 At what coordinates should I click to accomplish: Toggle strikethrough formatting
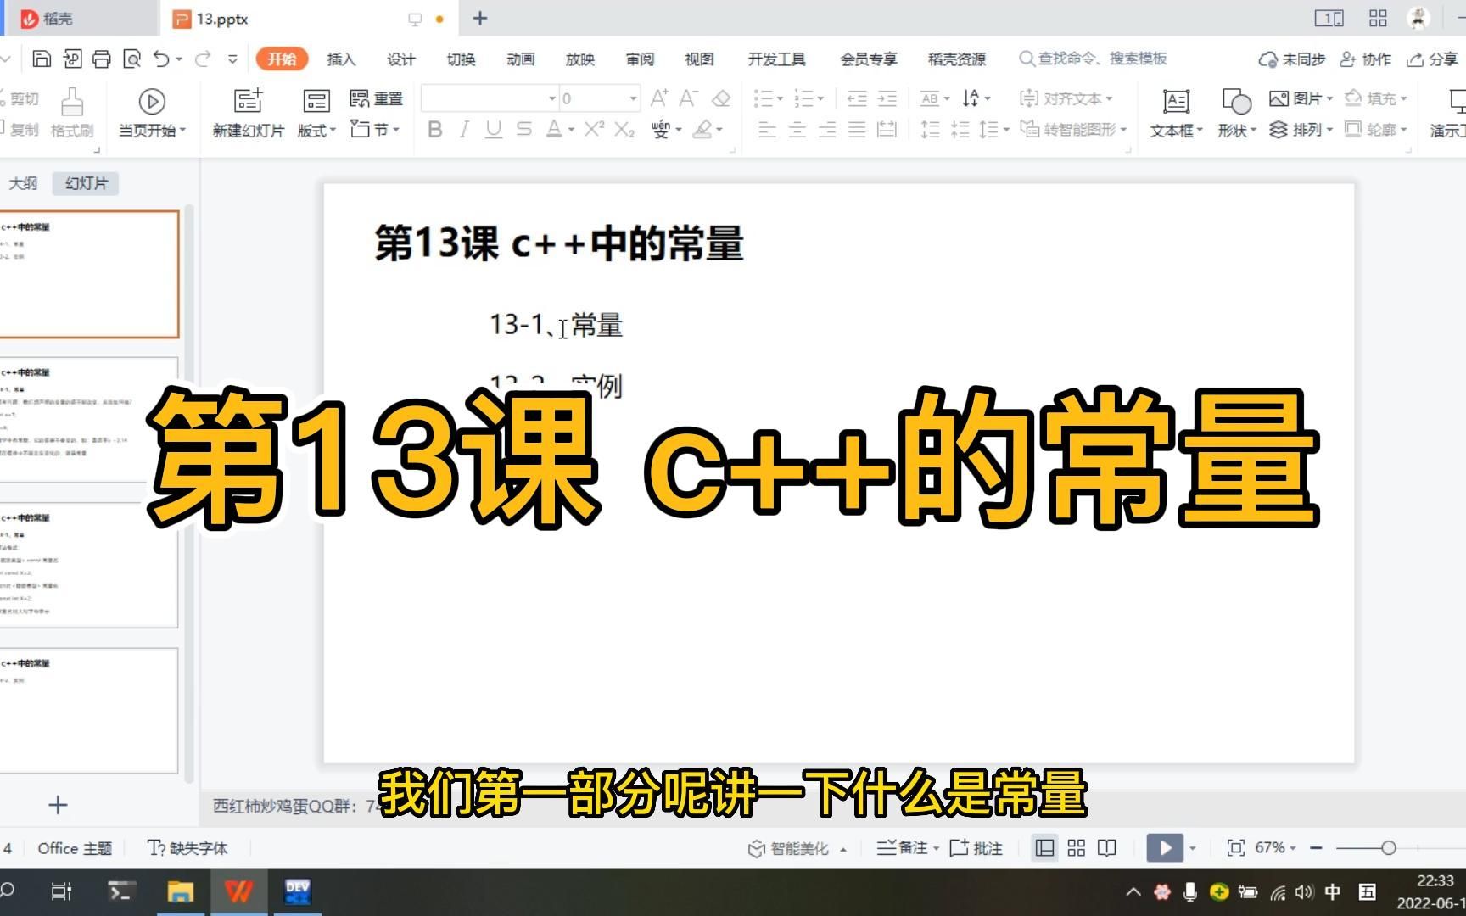coord(524,129)
